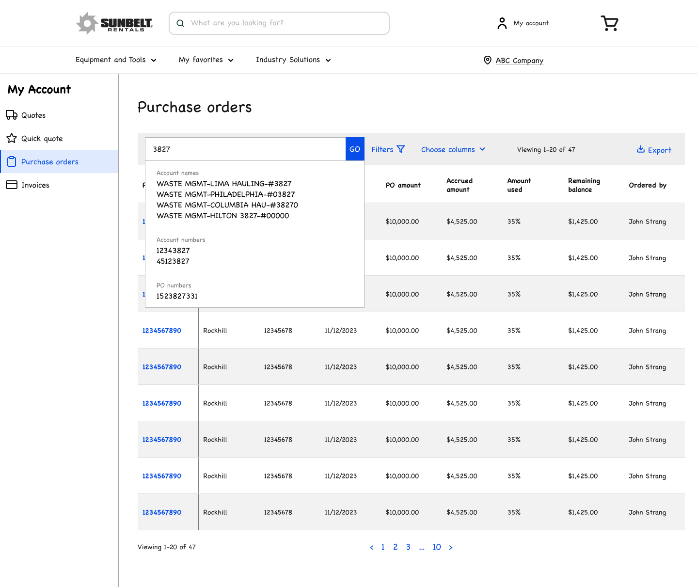Click the PO amount column header
Image resolution: width=698 pixels, height=587 pixels.
403,185
